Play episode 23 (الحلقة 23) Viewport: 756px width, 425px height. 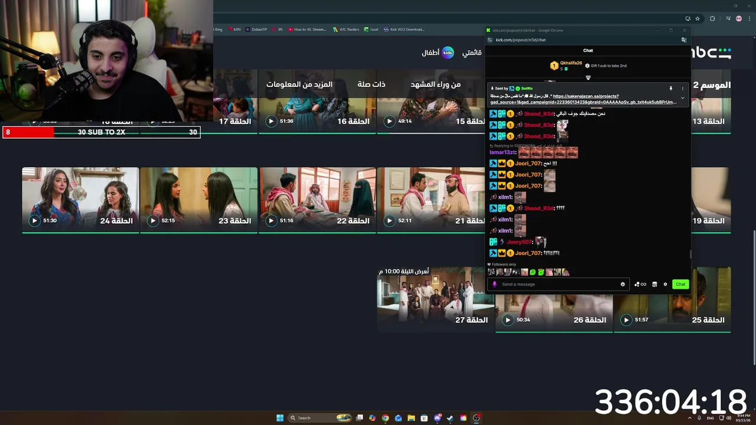click(x=153, y=221)
